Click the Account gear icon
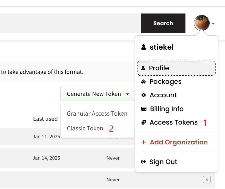 click(x=143, y=95)
